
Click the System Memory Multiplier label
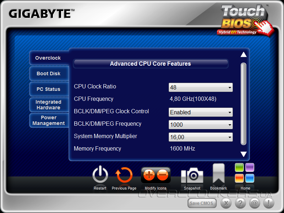105,136
